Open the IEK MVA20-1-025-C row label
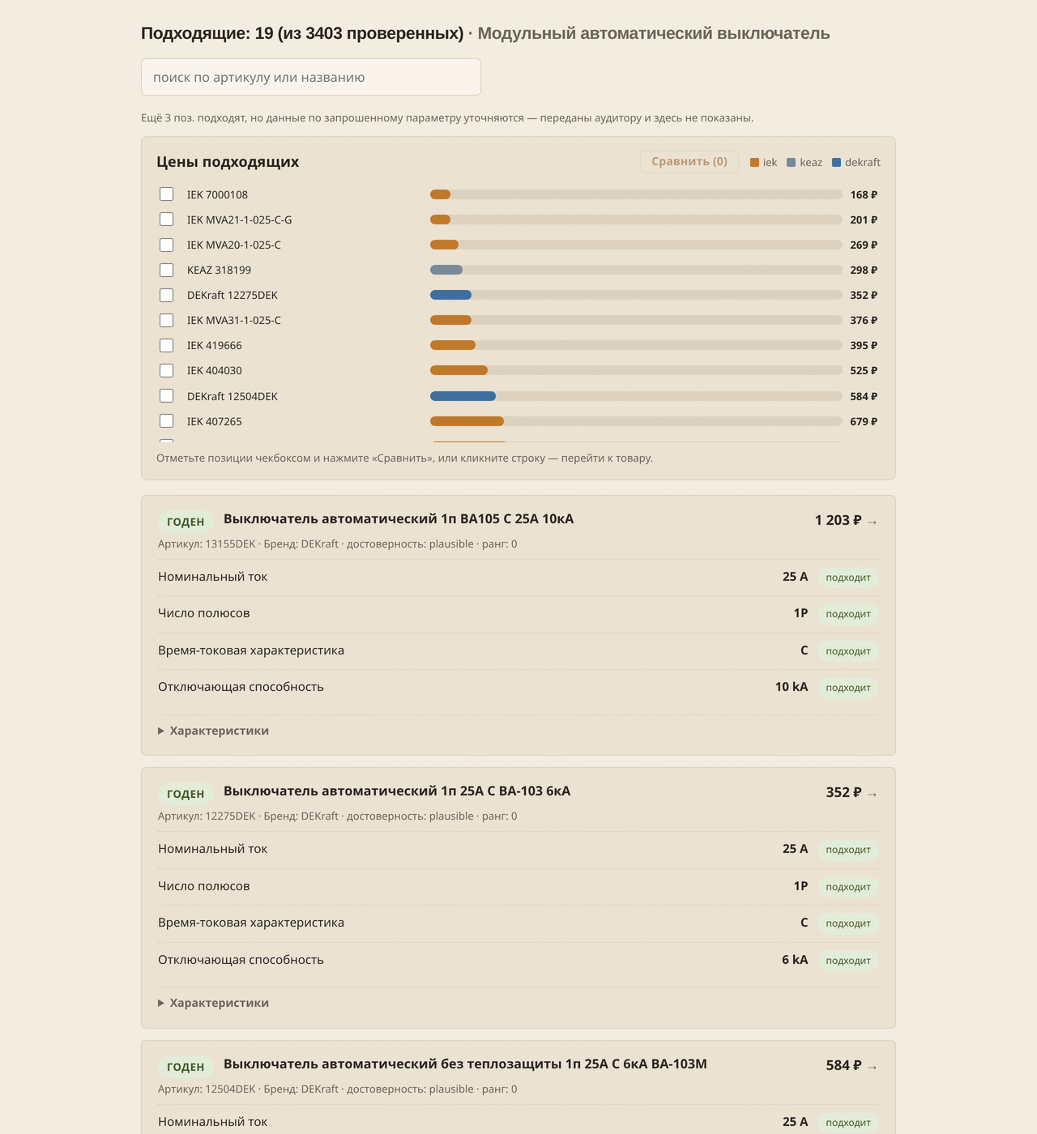 coord(234,245)
